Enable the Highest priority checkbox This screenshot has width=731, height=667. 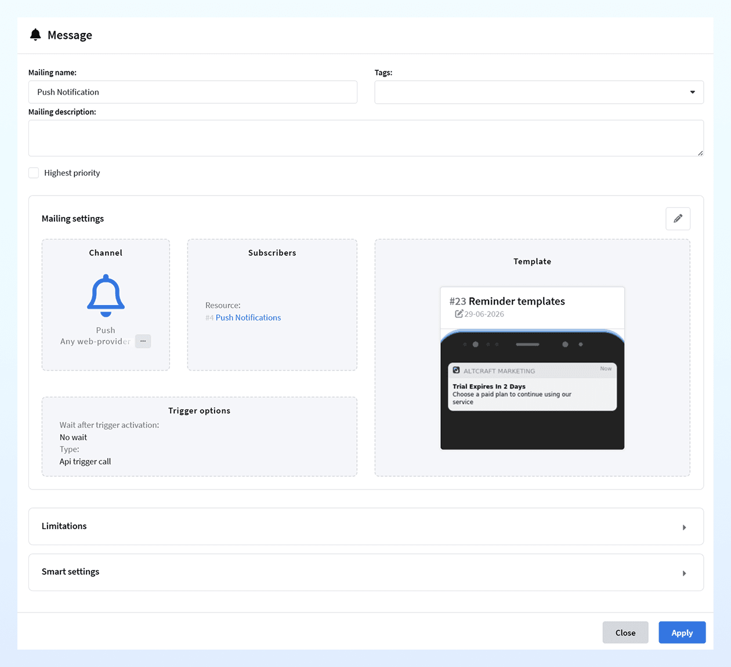click(34, 173)
